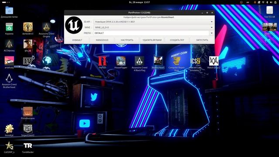
Task: Launch the darksiders1 desktop shortcut
Action: [28, 27]
